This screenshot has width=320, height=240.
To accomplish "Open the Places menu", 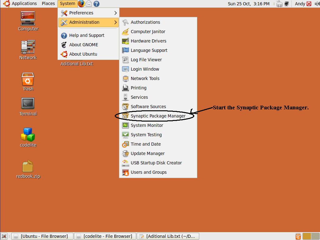I will click(48, 3).
